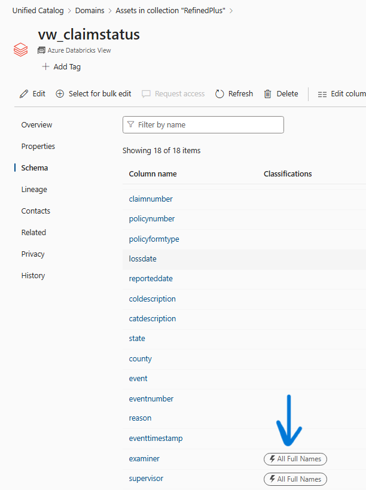Viewport: 366px width, 490px height.
Task: Open the event column
Action: (x=138, y=379)
